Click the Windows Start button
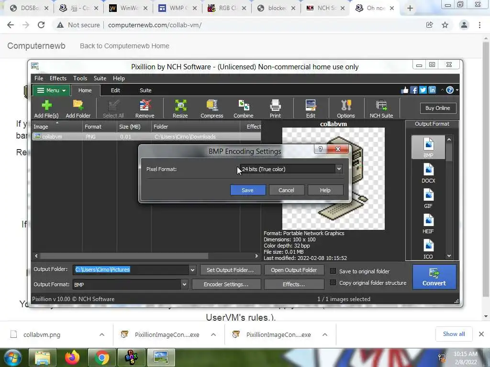490x367 pixels. [12, 357]
